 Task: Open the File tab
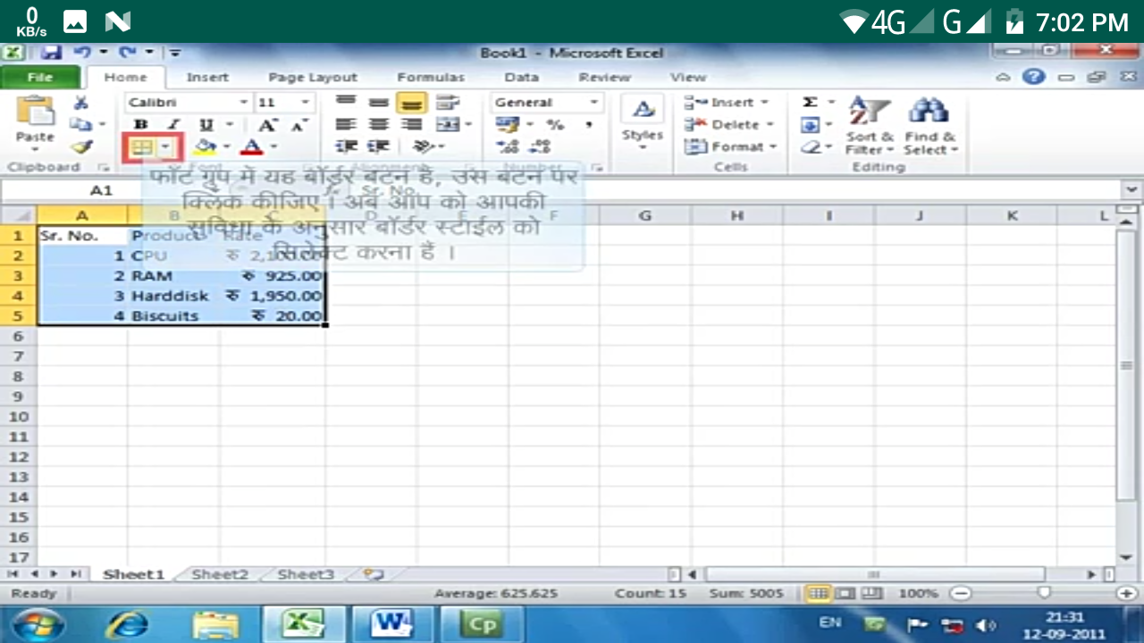click(x=40, y=78)
